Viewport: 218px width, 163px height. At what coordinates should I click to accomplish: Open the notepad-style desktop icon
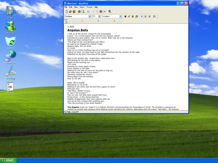point(10,88)
